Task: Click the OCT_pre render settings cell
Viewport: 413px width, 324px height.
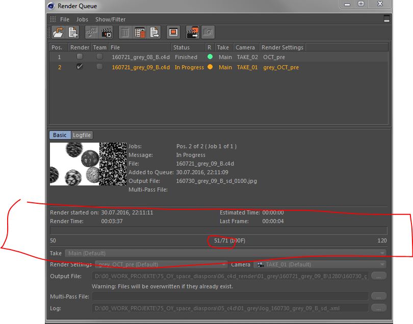Action: coord(274,57)
